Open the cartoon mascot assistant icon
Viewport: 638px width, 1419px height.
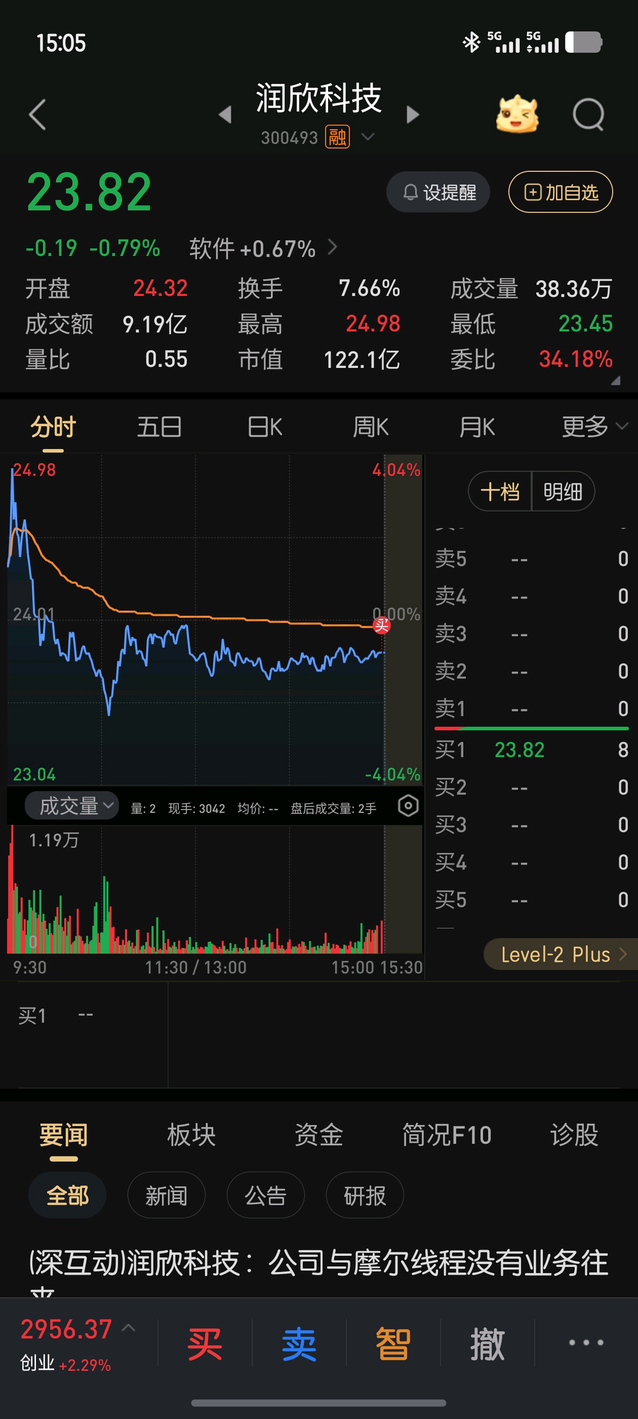click(x=517, y=115)
